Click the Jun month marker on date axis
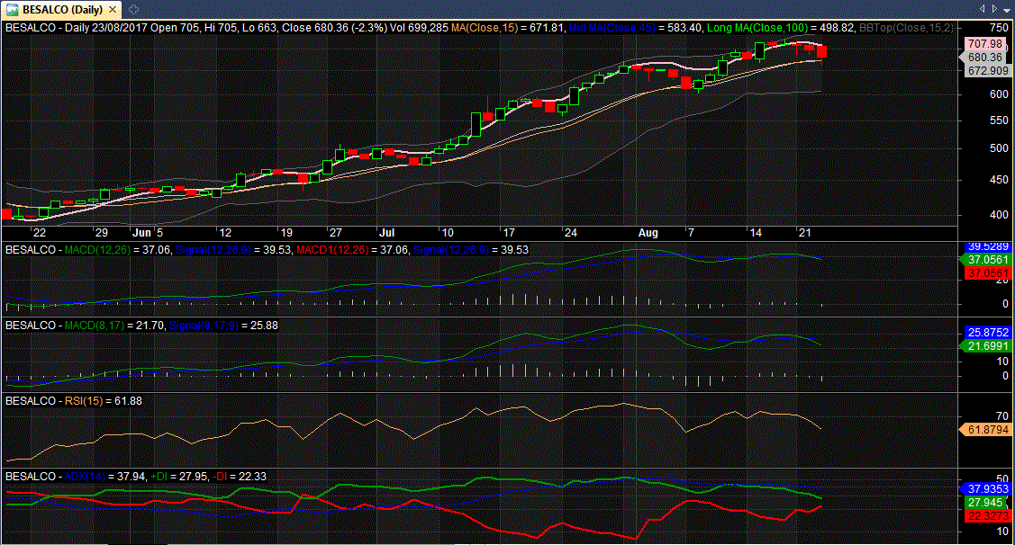The width and height of the screenshot is (1015, 545). 141,233
